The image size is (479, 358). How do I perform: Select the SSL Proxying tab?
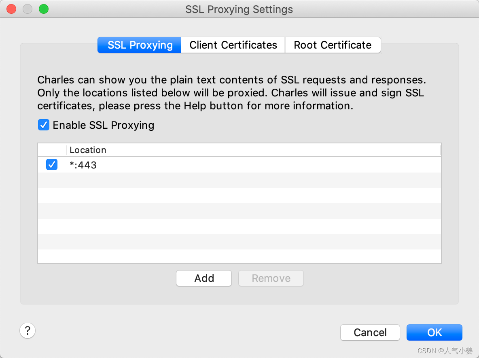coord(139,45)
